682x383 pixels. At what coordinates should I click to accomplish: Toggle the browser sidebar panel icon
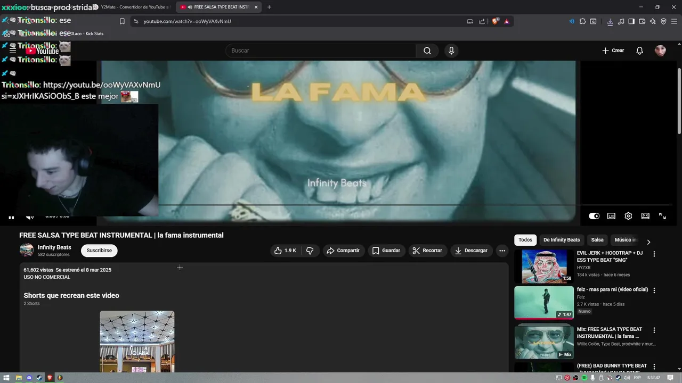(631, 21)
